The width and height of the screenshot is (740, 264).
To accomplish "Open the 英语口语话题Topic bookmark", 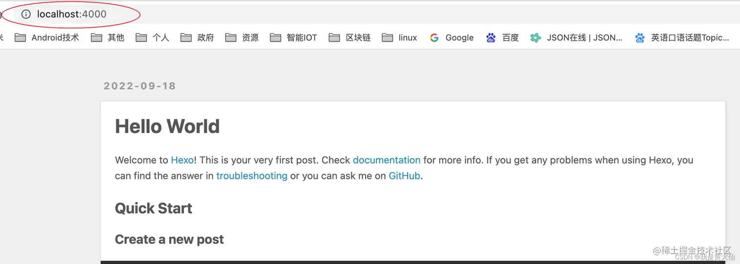I will pos(682,38).
